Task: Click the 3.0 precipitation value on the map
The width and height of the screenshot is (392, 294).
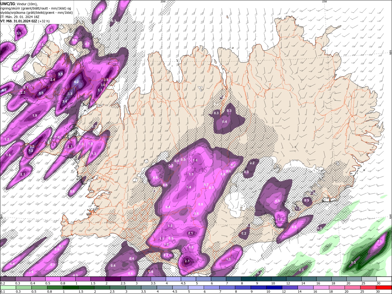Action: [103, 85]
